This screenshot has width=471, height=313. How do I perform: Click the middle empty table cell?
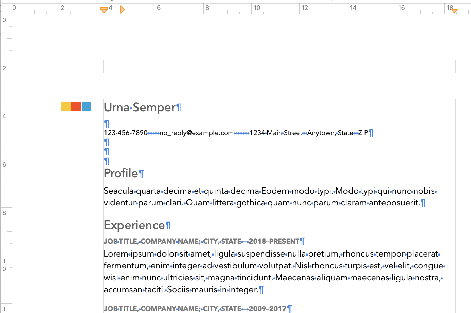point(279,67)
